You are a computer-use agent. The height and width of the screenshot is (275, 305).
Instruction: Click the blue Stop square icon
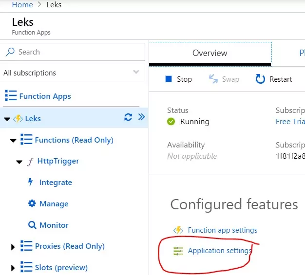pyautogui.click(x=169, y=79)
